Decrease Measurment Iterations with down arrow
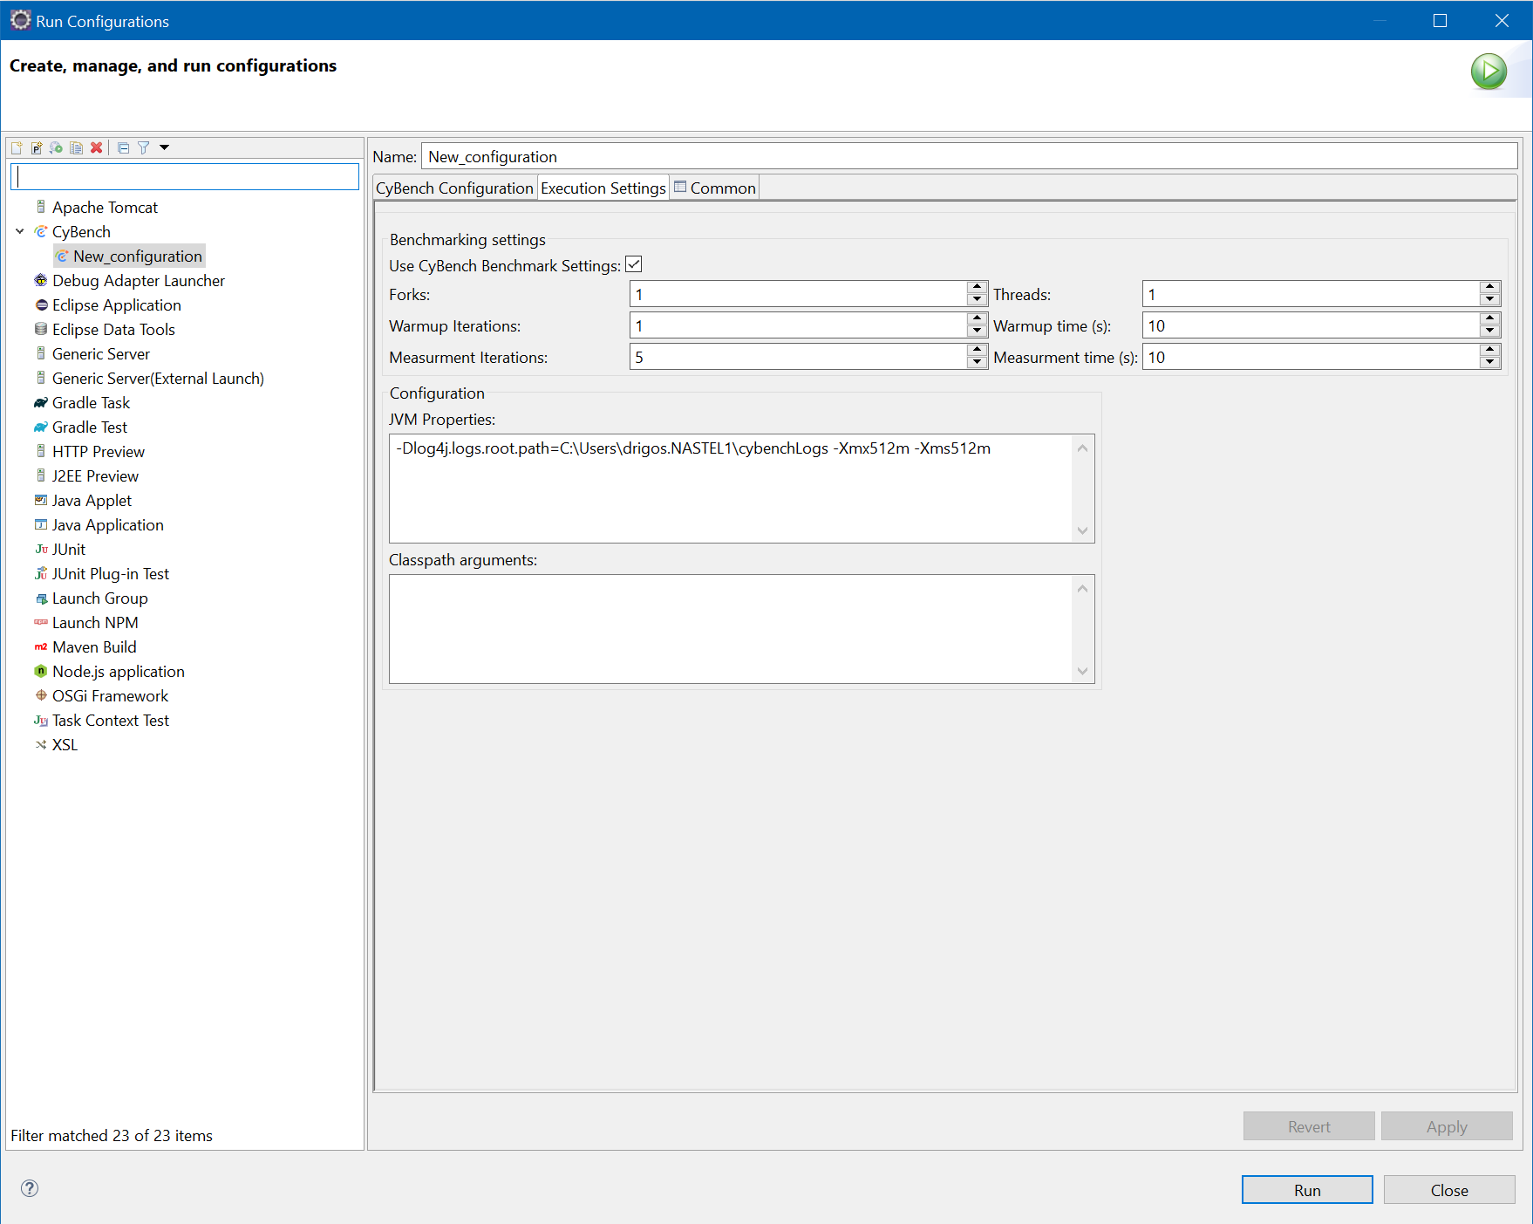Viewport: 1533px width, 1224px height. point(977,363)
